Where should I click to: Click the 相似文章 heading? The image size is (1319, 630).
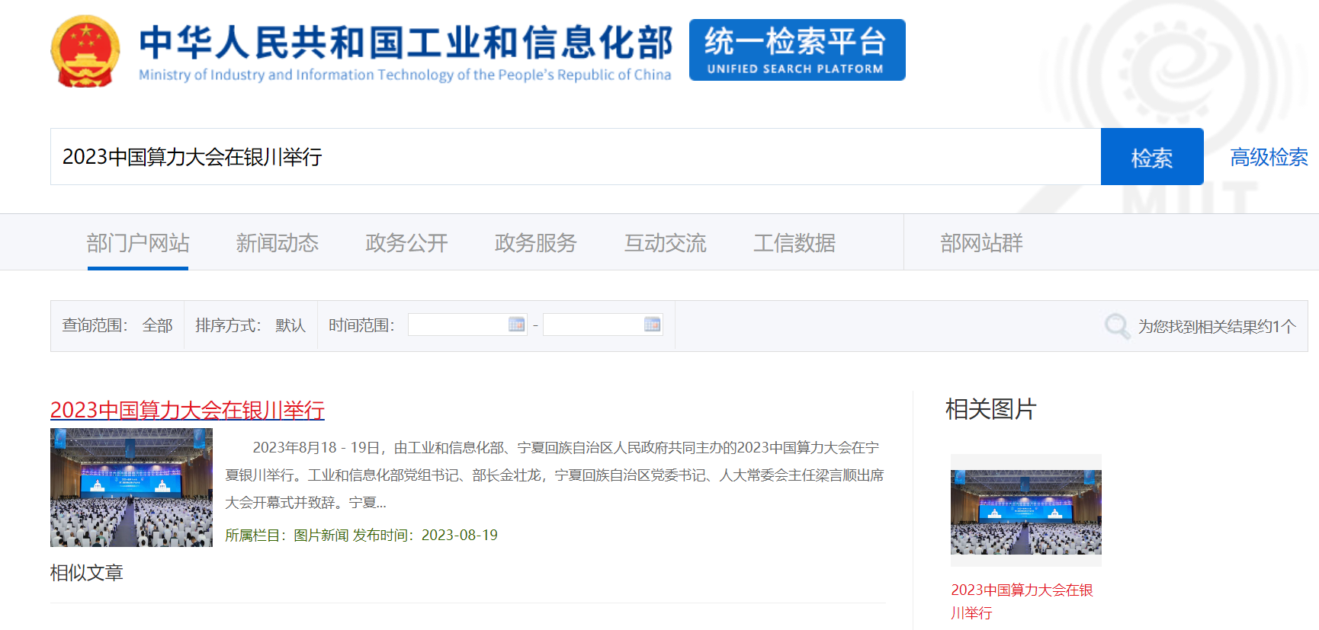coord(87,573)
